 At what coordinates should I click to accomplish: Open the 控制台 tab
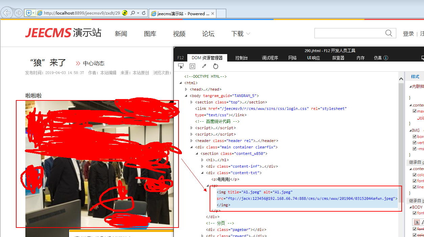click(x=241, y=58)
